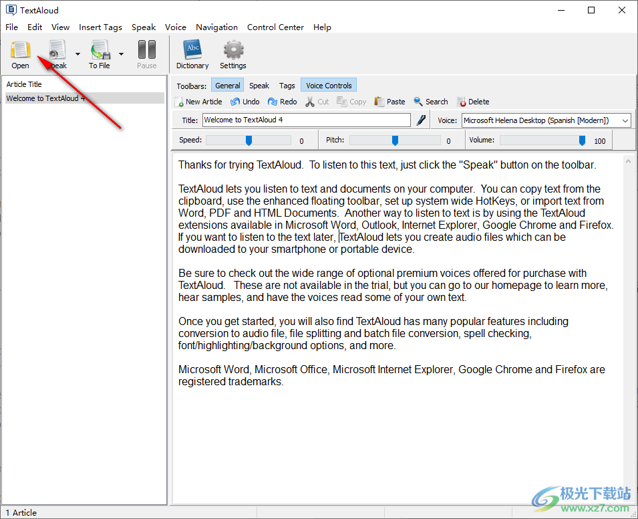Adjust the Pitch slider handle
Screen dimensions: 638x519
(395, 140)
